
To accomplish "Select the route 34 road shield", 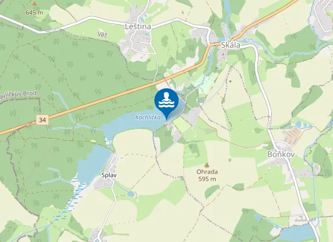I will pyautogui.click(x=42, y=120).
